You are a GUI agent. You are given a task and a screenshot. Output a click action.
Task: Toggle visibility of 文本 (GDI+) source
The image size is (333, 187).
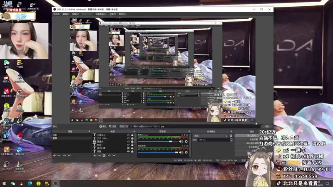pyautogui.click(x=128, y=138)
